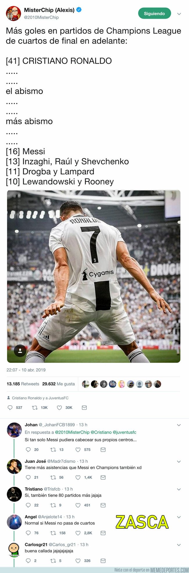Open the @2010MisterChip mention in Johan's reply

click(72, 432)
